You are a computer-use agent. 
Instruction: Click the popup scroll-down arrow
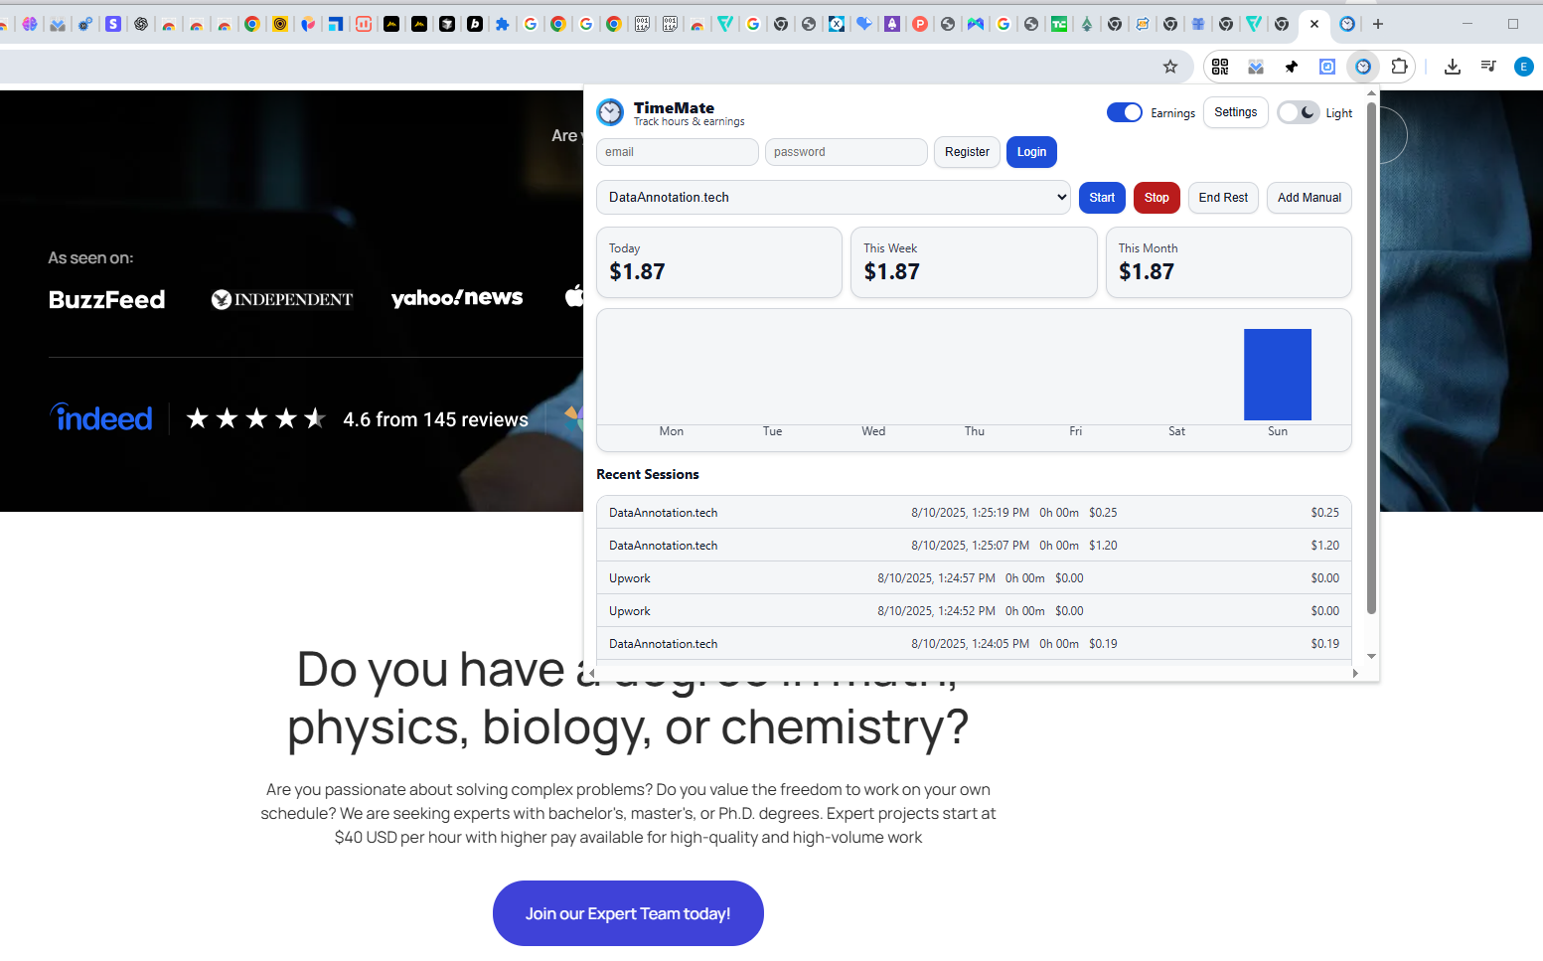point(1372,656)
